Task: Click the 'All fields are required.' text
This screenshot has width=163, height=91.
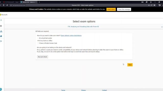Action: point(42,31)
